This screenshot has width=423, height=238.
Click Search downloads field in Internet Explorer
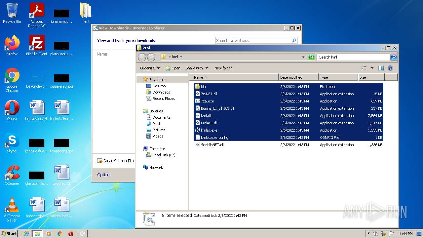coord(256,40)
